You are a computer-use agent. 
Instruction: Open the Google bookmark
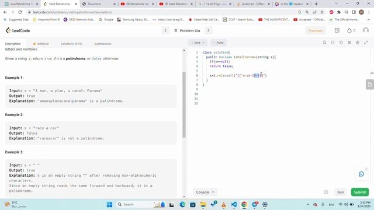[x=106, y=19]
